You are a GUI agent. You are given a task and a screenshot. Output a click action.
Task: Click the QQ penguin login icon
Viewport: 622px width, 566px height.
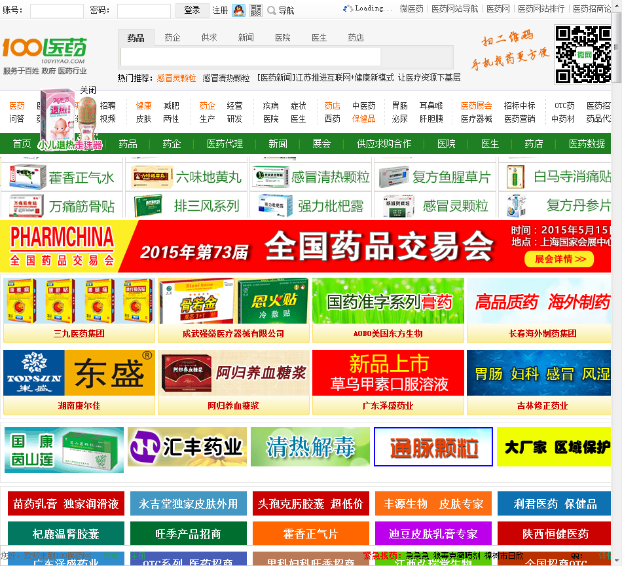(x=238, y=10)
